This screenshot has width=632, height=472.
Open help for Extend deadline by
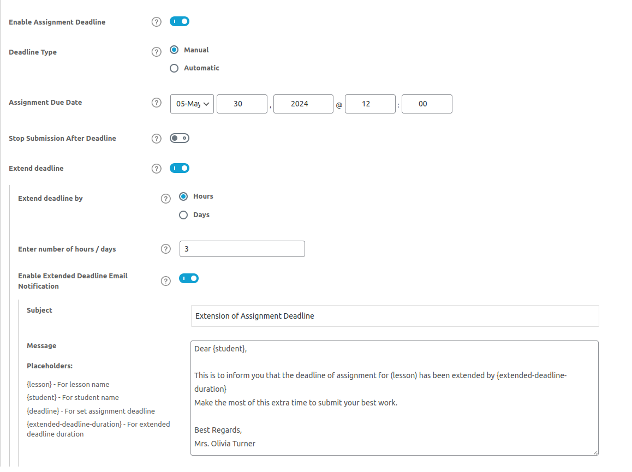(x=166, y=199)
